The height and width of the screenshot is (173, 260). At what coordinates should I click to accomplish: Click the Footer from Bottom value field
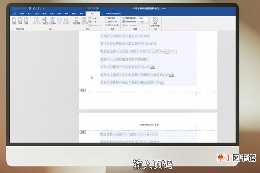coord(141,22)
